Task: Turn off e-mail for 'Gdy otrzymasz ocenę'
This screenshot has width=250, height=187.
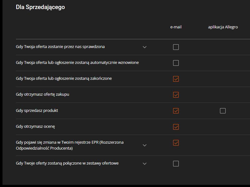Action: 176,127
